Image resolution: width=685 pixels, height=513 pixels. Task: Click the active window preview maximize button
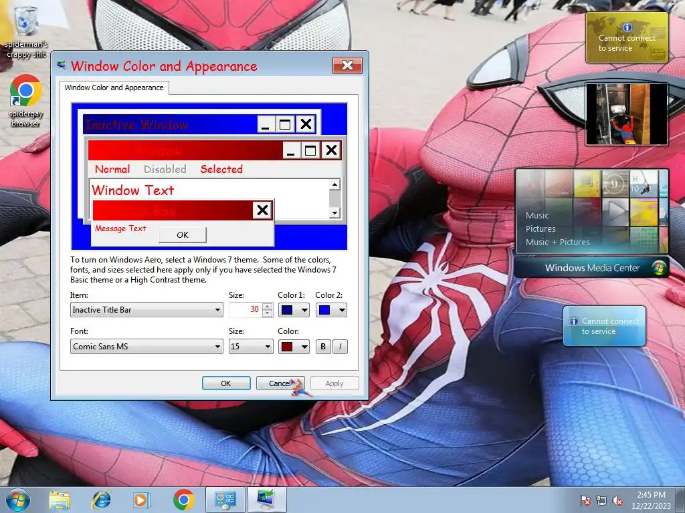pyautogui.click(x=310, y=150)
